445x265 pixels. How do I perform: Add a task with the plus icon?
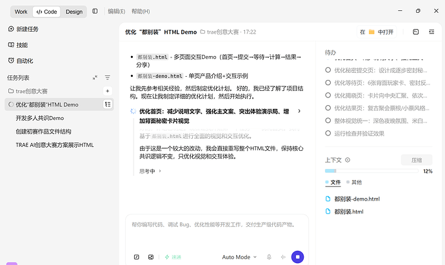coord(108,91)
